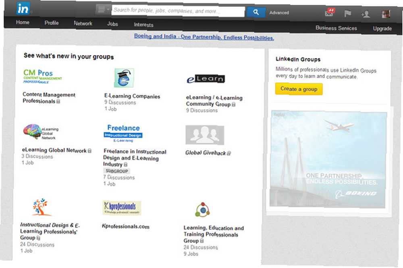Click the eLearn group logo
Viewport: 403px width, 268px height.
point(206,79)
